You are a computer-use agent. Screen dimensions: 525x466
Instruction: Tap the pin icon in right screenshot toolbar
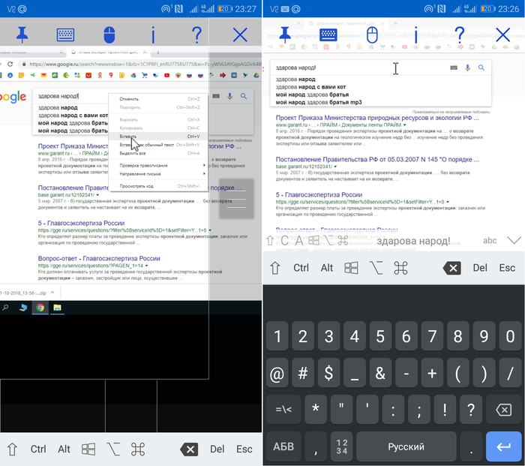[x=285, y=35]
